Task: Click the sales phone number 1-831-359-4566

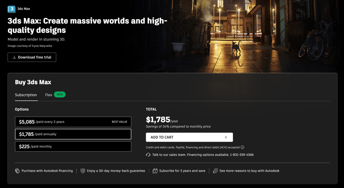Action: (x=242, y=155)
